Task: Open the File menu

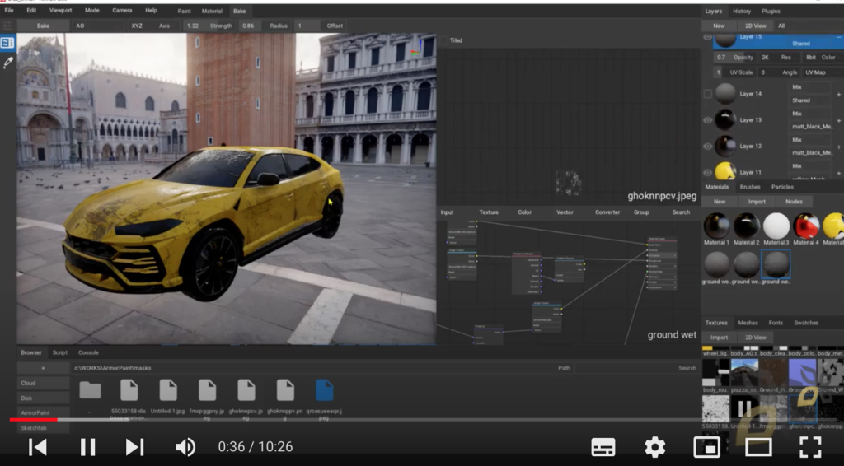Action: pyautogui.click(x=9, y=10)
